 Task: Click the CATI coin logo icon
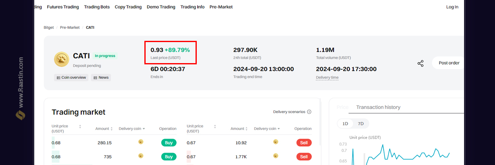(x=61, y=59)
